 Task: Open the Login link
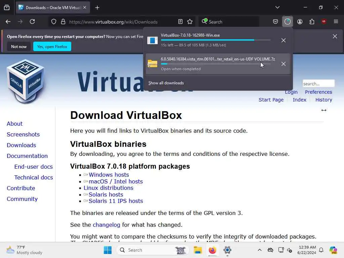coord(291,92)
